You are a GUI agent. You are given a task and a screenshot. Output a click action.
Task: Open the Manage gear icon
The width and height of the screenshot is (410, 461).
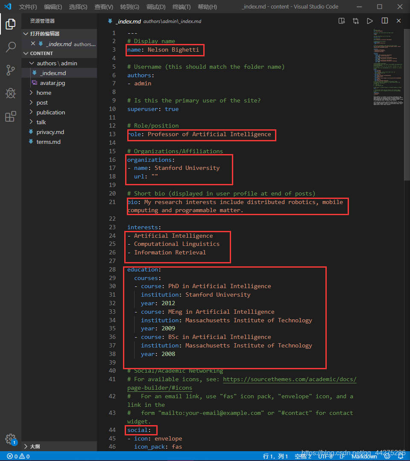pos(11,439)
